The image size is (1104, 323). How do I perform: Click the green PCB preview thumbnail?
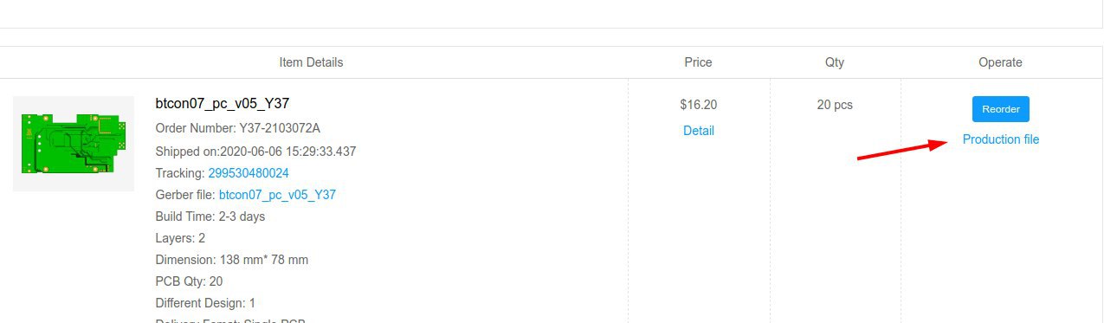[x=74, y=143]
